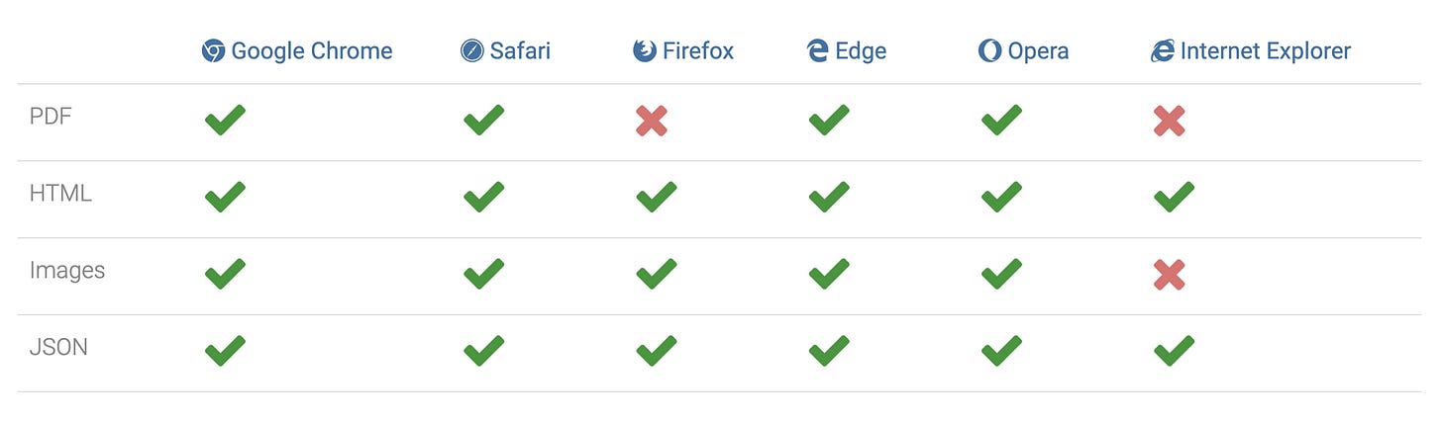Click the Internet Explorer logo icon
1442x422 pixels.
(x=1163, y=51)
